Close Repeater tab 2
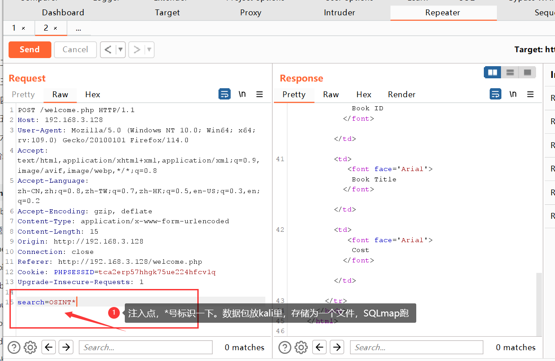 click(x=55, y=28)
